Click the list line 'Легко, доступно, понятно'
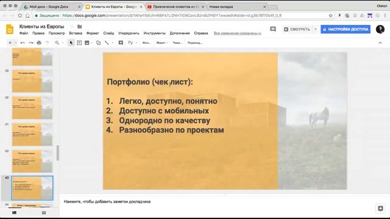This screenshot has height=219, width=390. (x=168, y=101)
